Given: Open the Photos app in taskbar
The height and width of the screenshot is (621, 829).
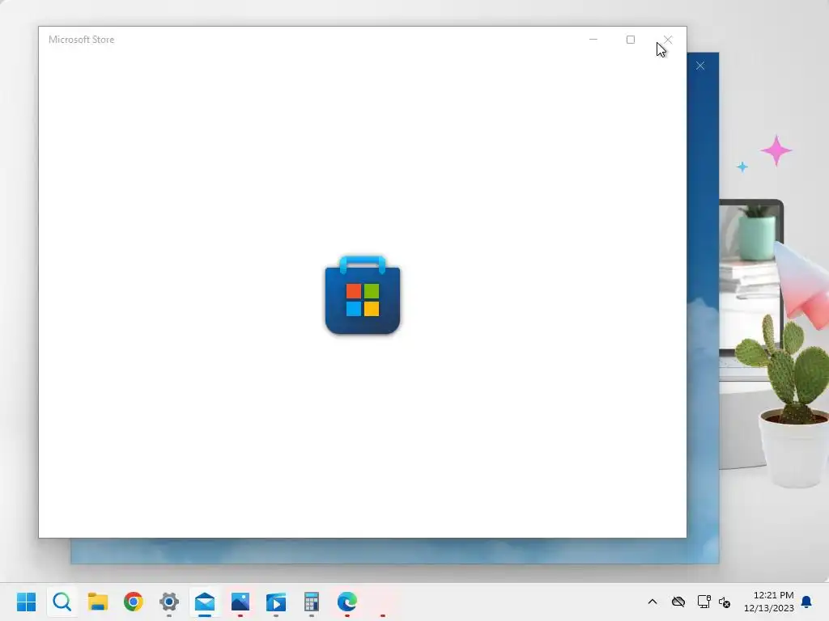Looking at the screenshot, I should [240, 602].
